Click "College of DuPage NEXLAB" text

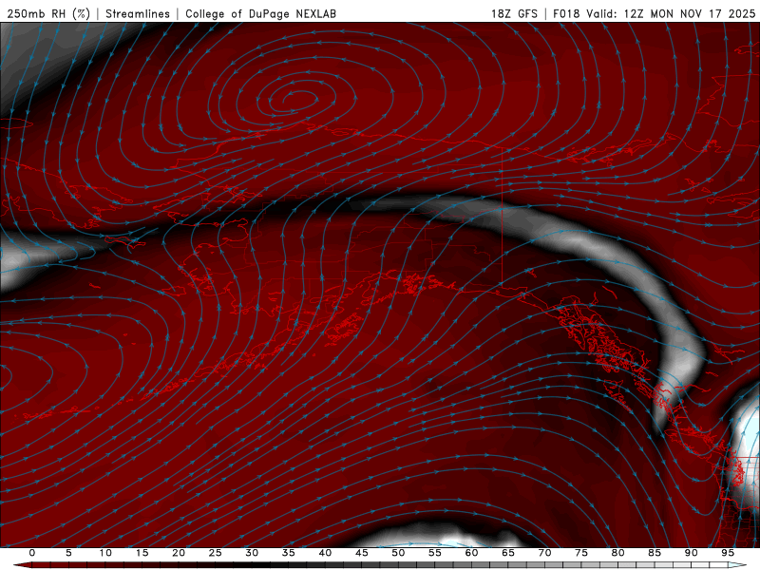(260, 13)
